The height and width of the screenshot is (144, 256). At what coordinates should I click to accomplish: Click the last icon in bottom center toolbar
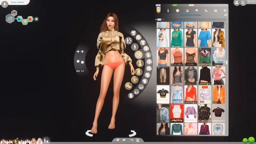[138, 140]
